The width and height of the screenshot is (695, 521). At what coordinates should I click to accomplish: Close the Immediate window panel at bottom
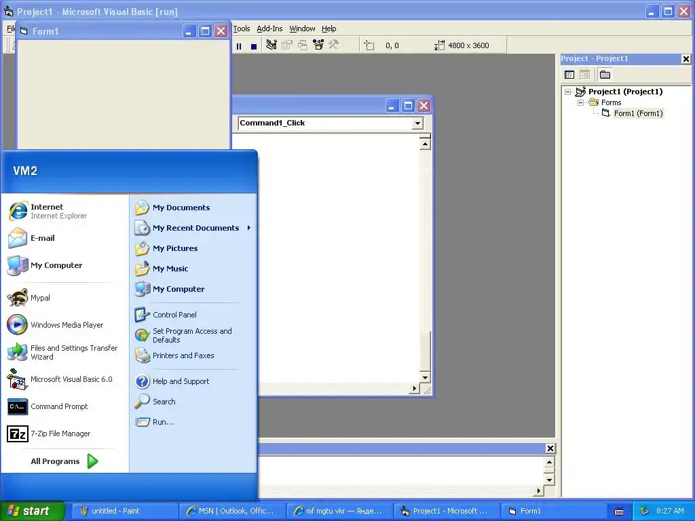click(x=550, y=448)
